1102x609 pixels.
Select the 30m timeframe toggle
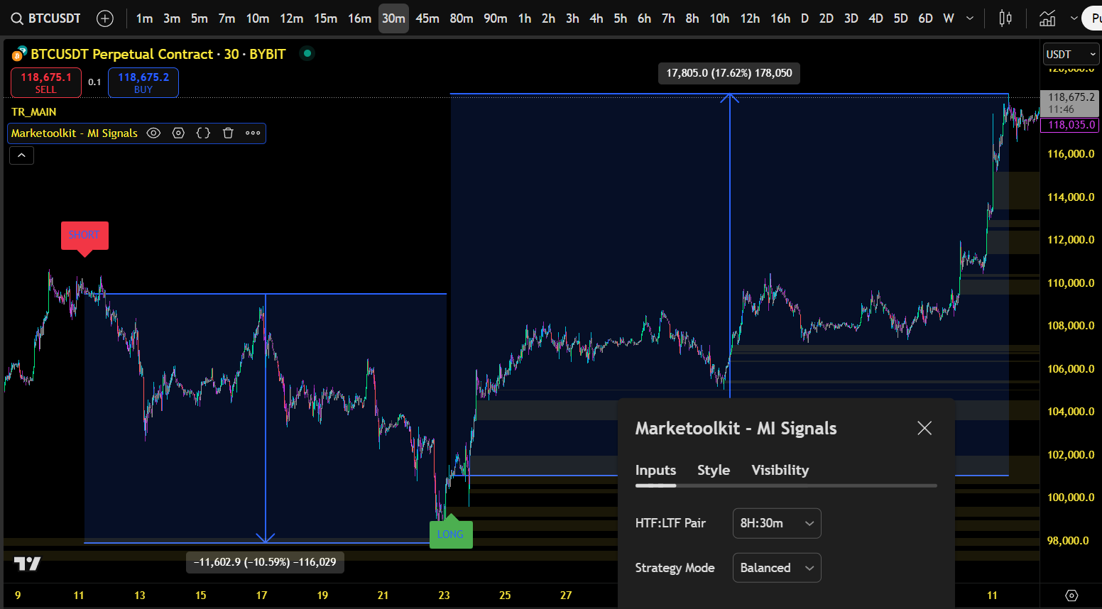[x=393, y=18]
